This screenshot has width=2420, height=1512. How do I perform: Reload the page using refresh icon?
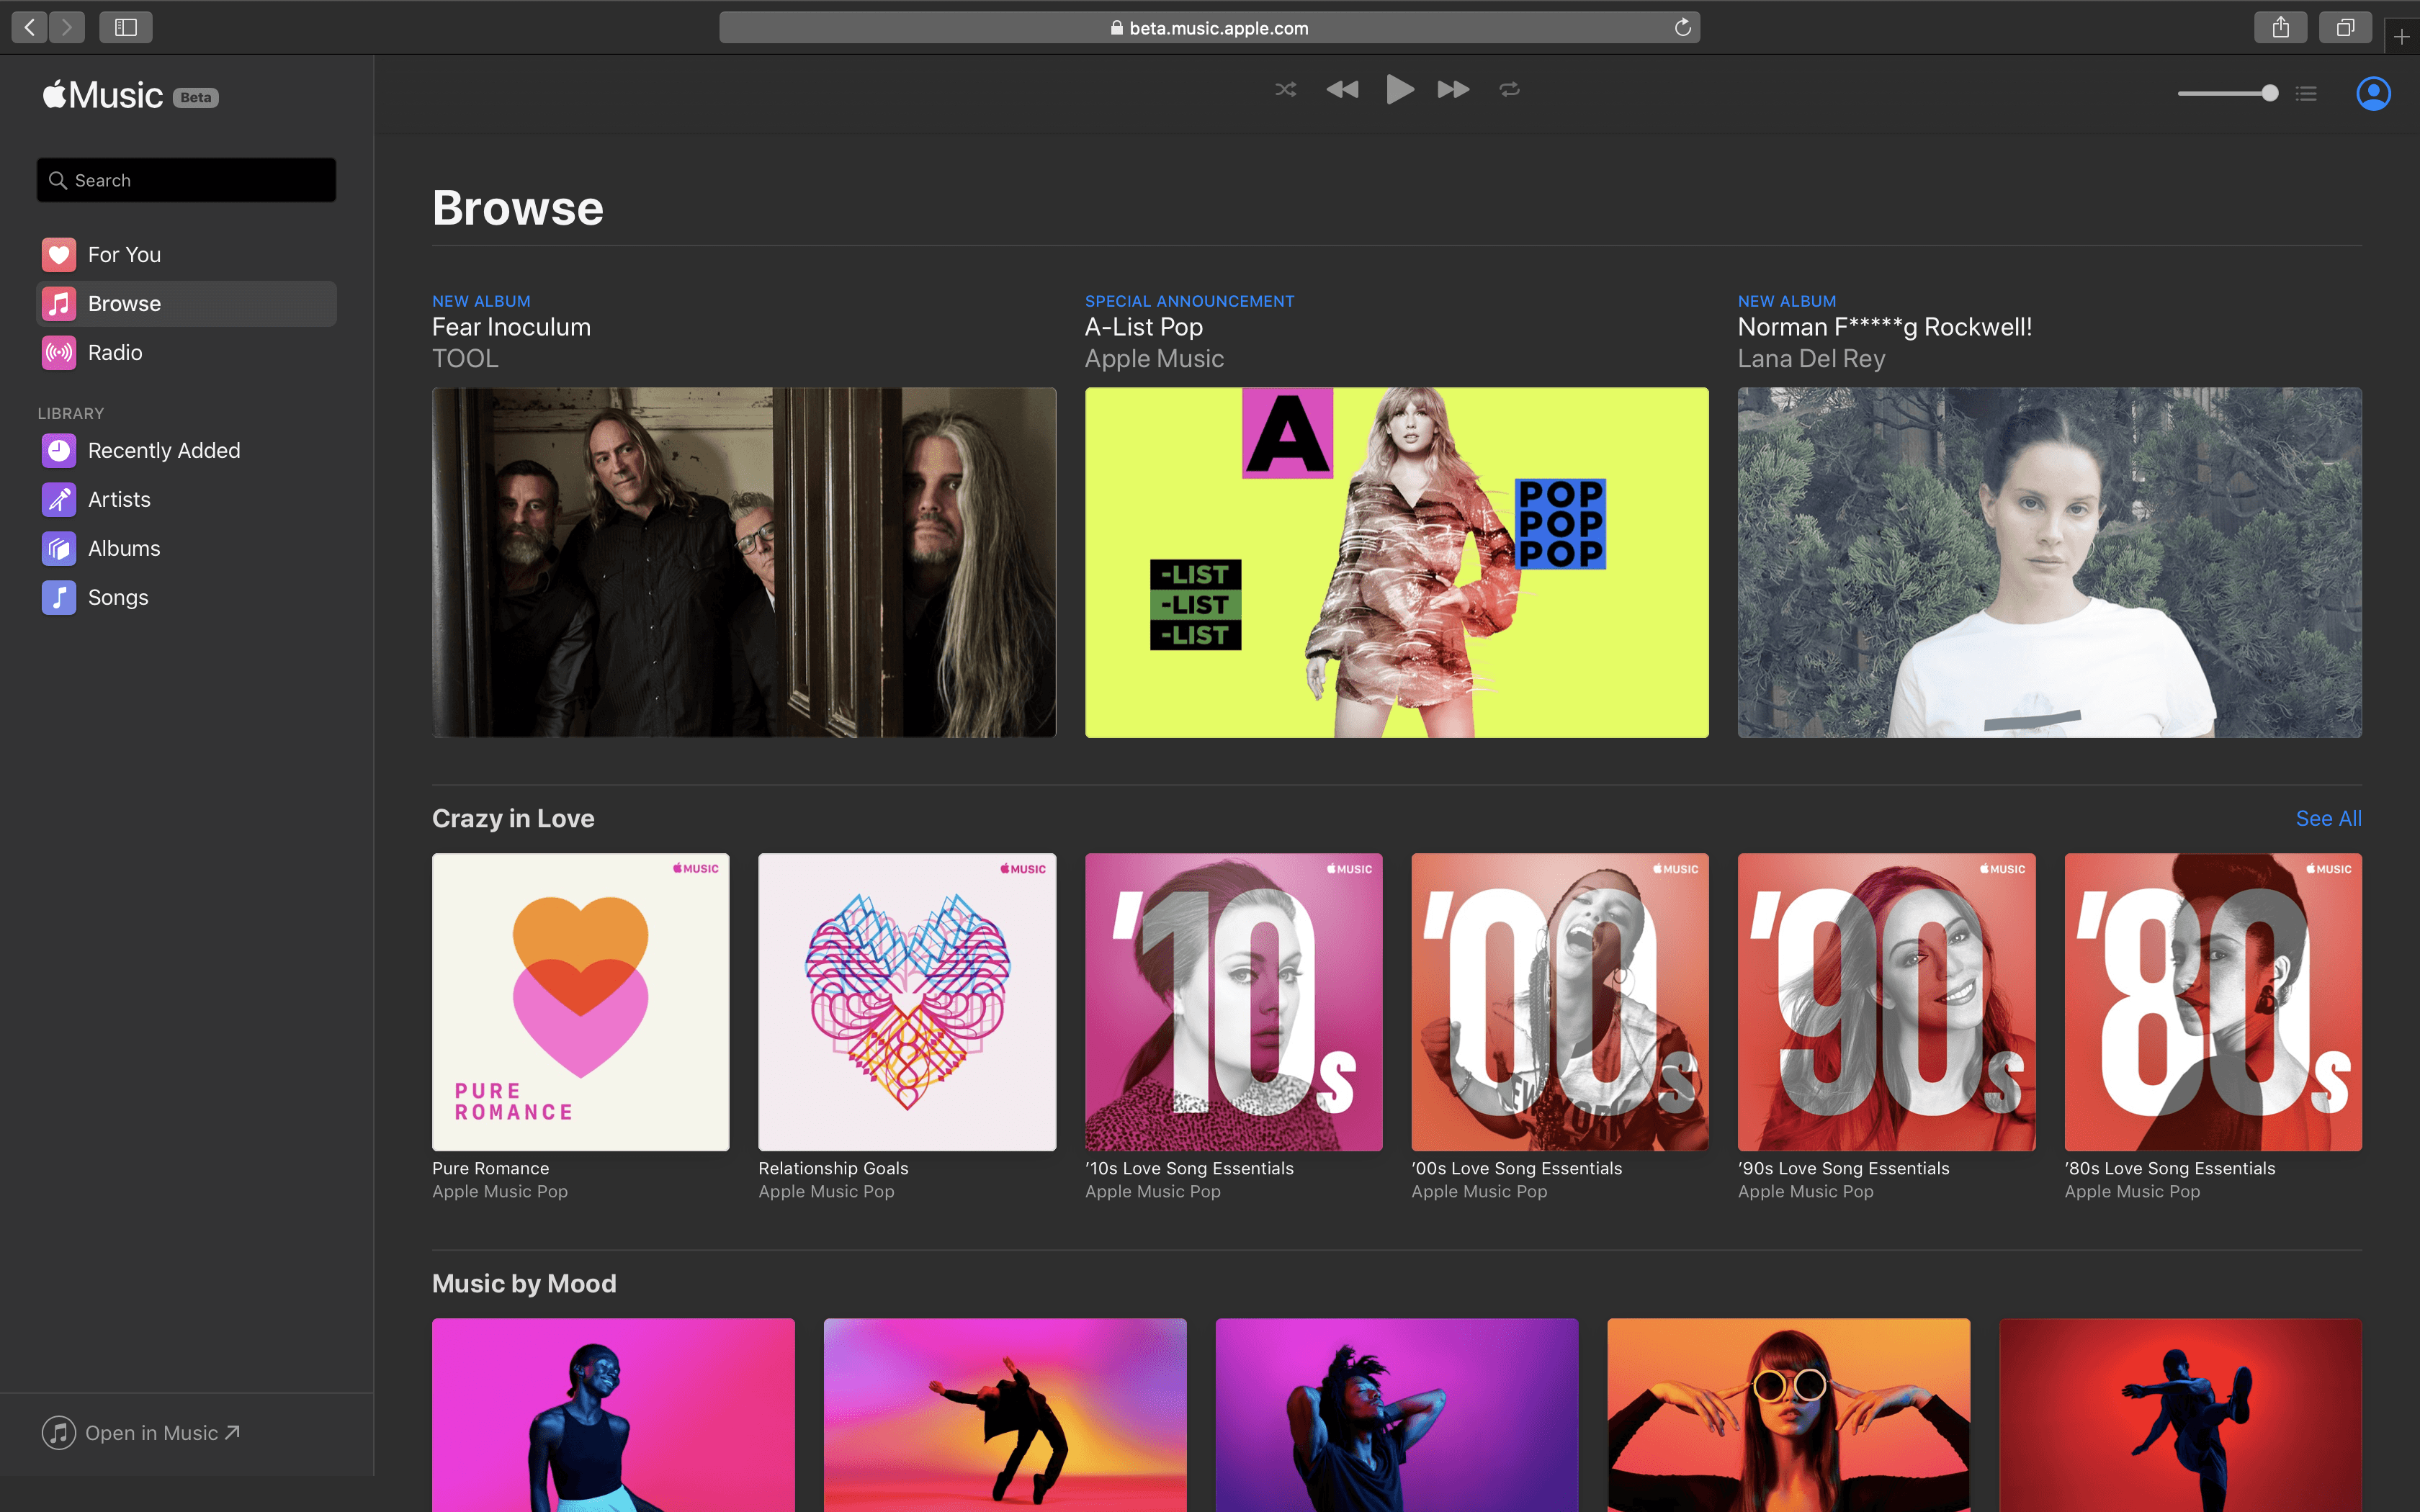tap(1683, 27)
